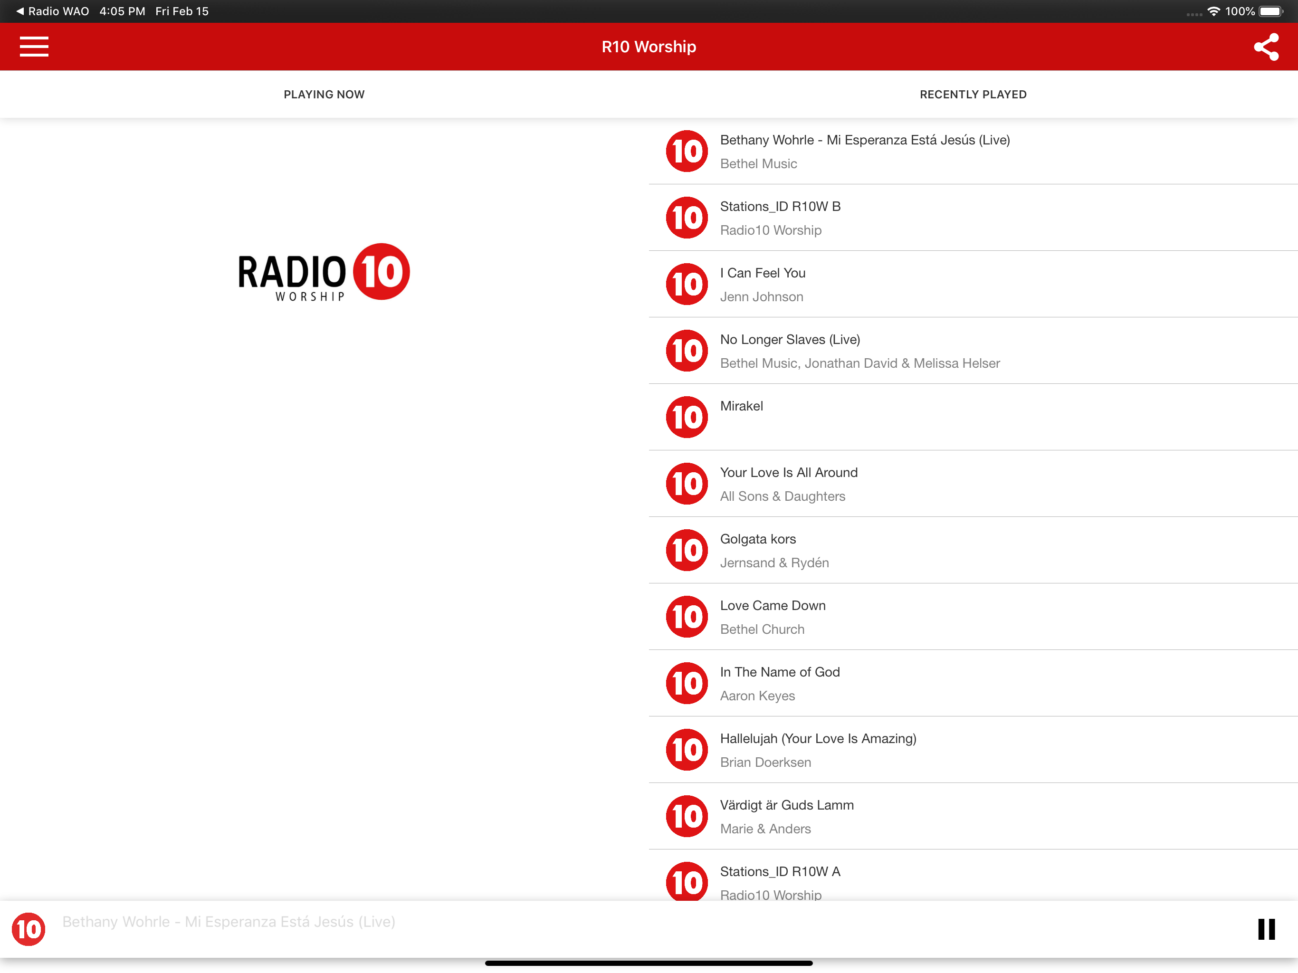Select the 'Hallelujah (Your Love Is Amazing)' title
Viewport: 1298px width, 973px height.
[818, 739]
